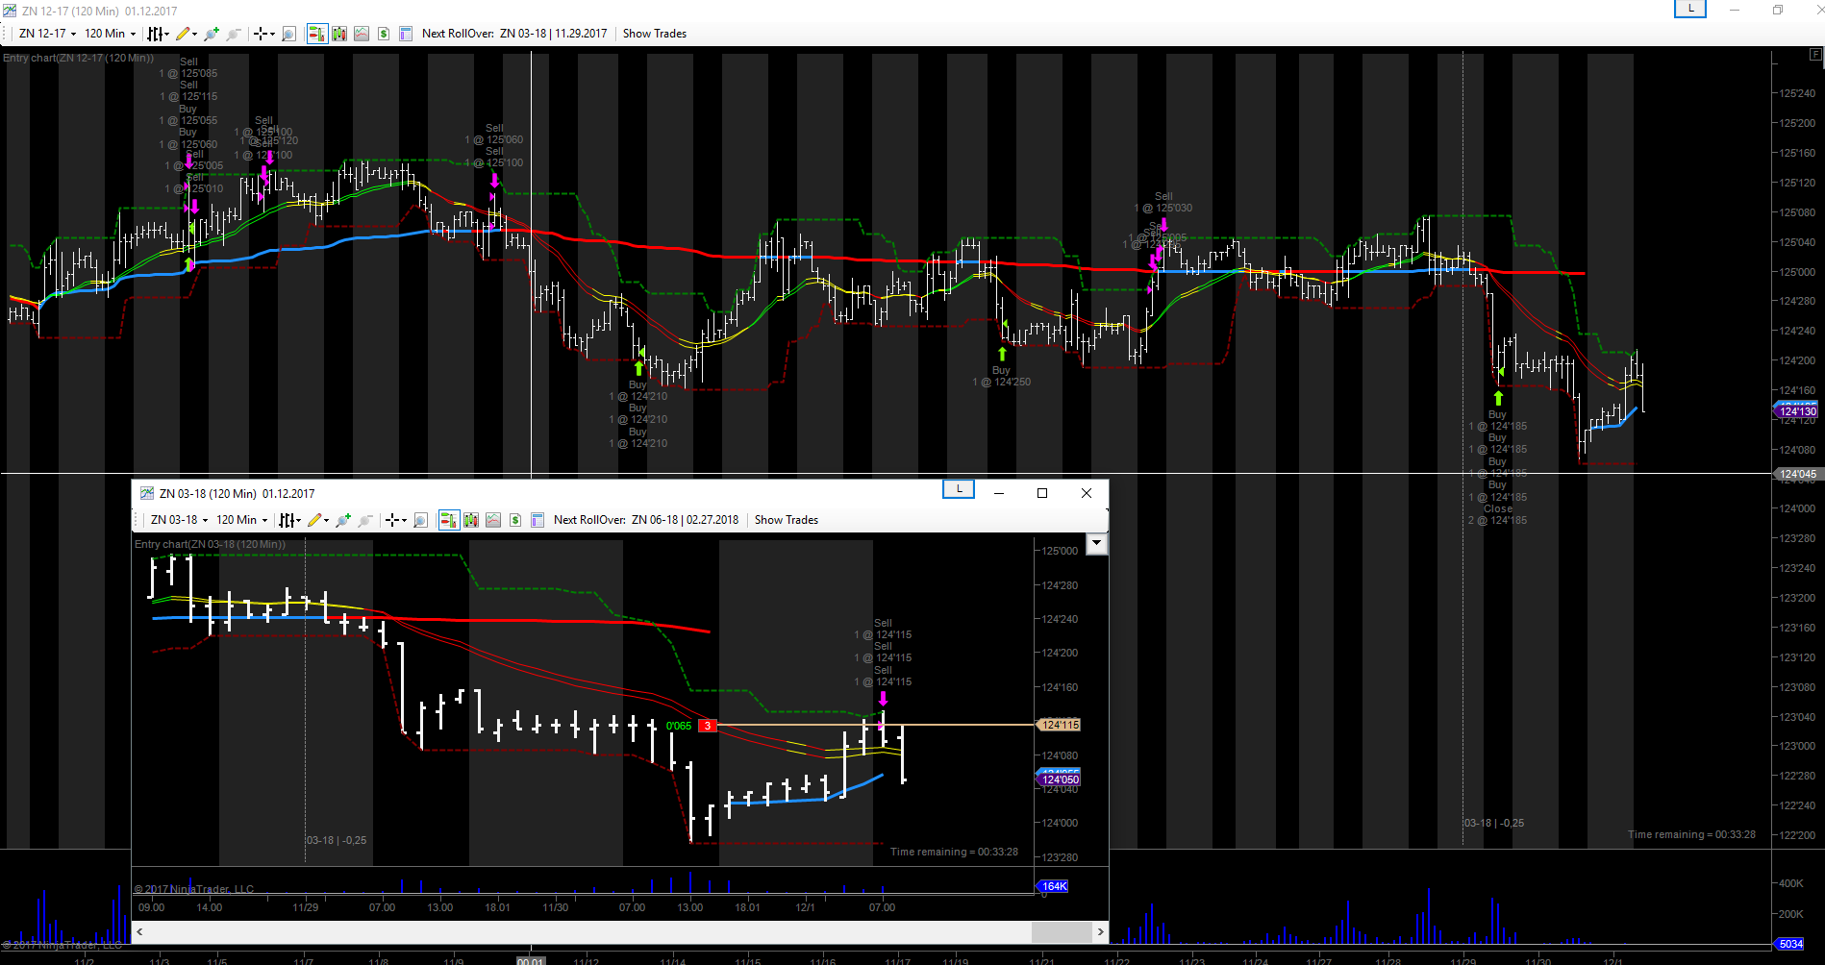Click the ZN 03-18 window title icon

(x=147, y=493)
